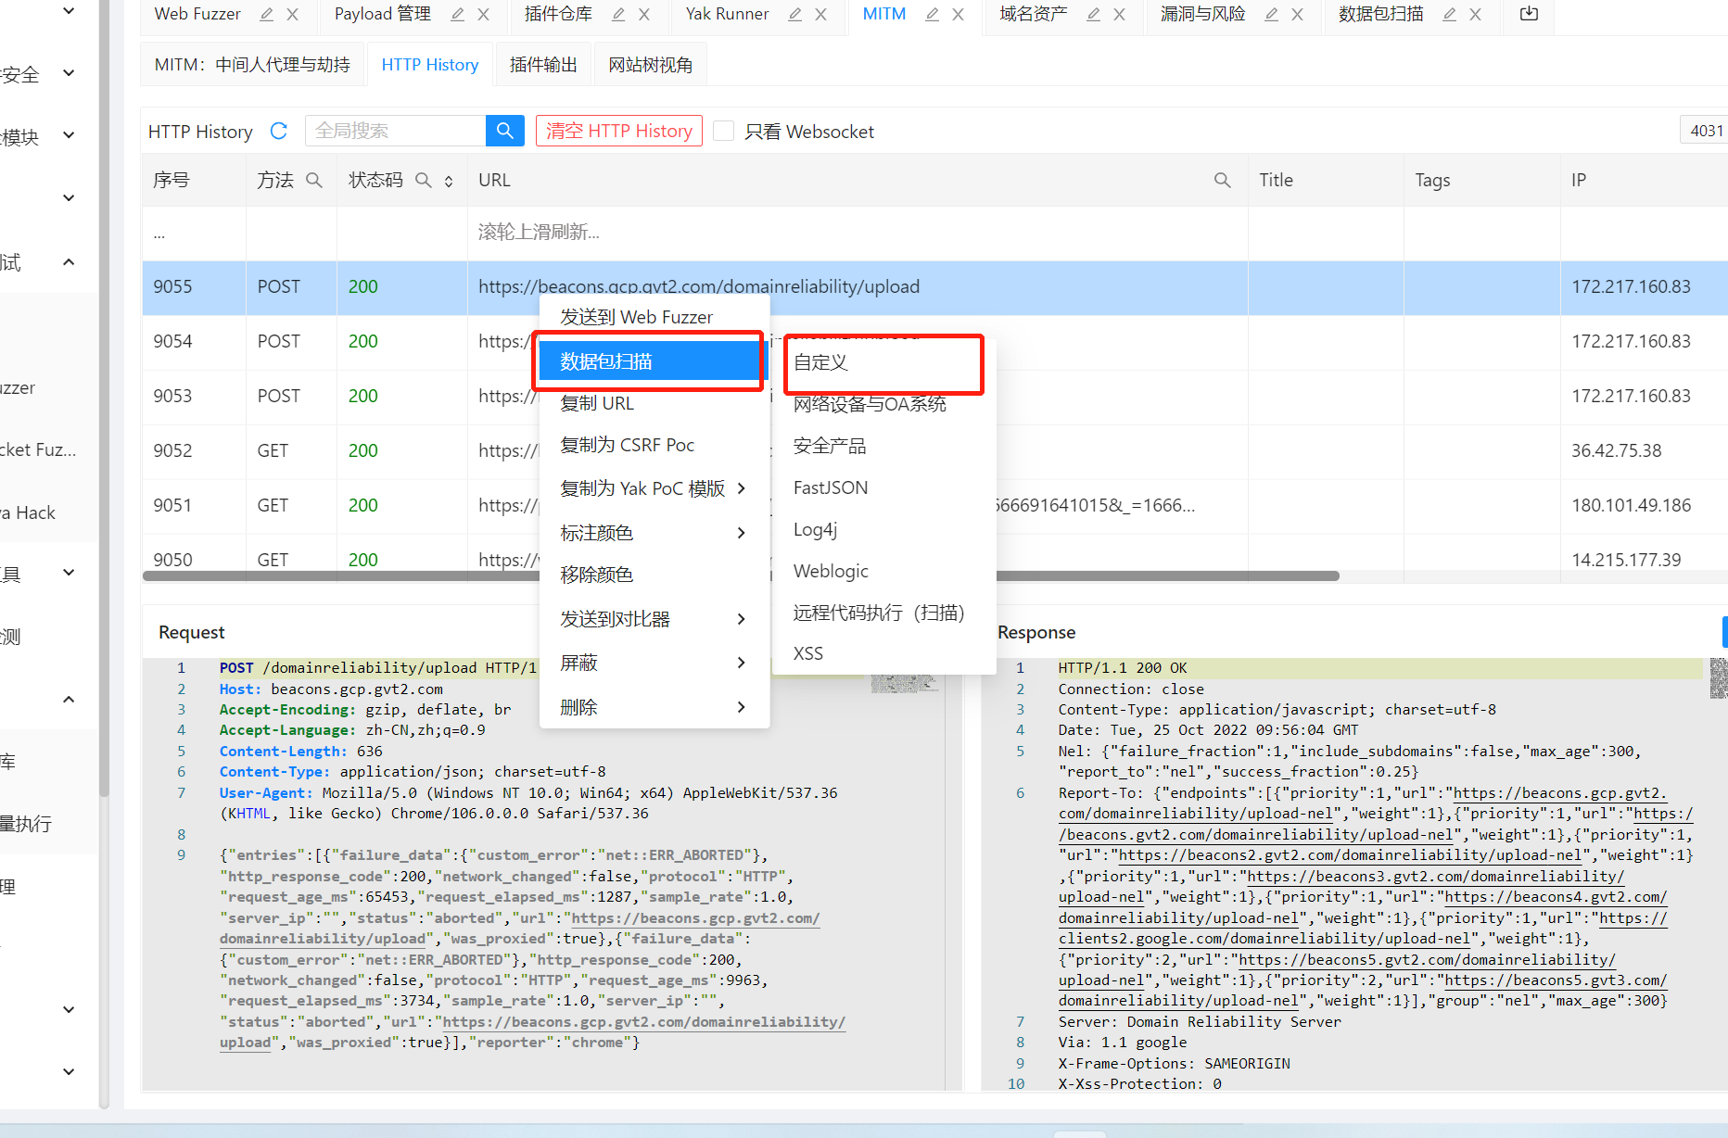The height and width of the screenshot is (1138, 1728).
Task: Choose 网络设备与OA系统 scan type
Action: coord(884,404)
